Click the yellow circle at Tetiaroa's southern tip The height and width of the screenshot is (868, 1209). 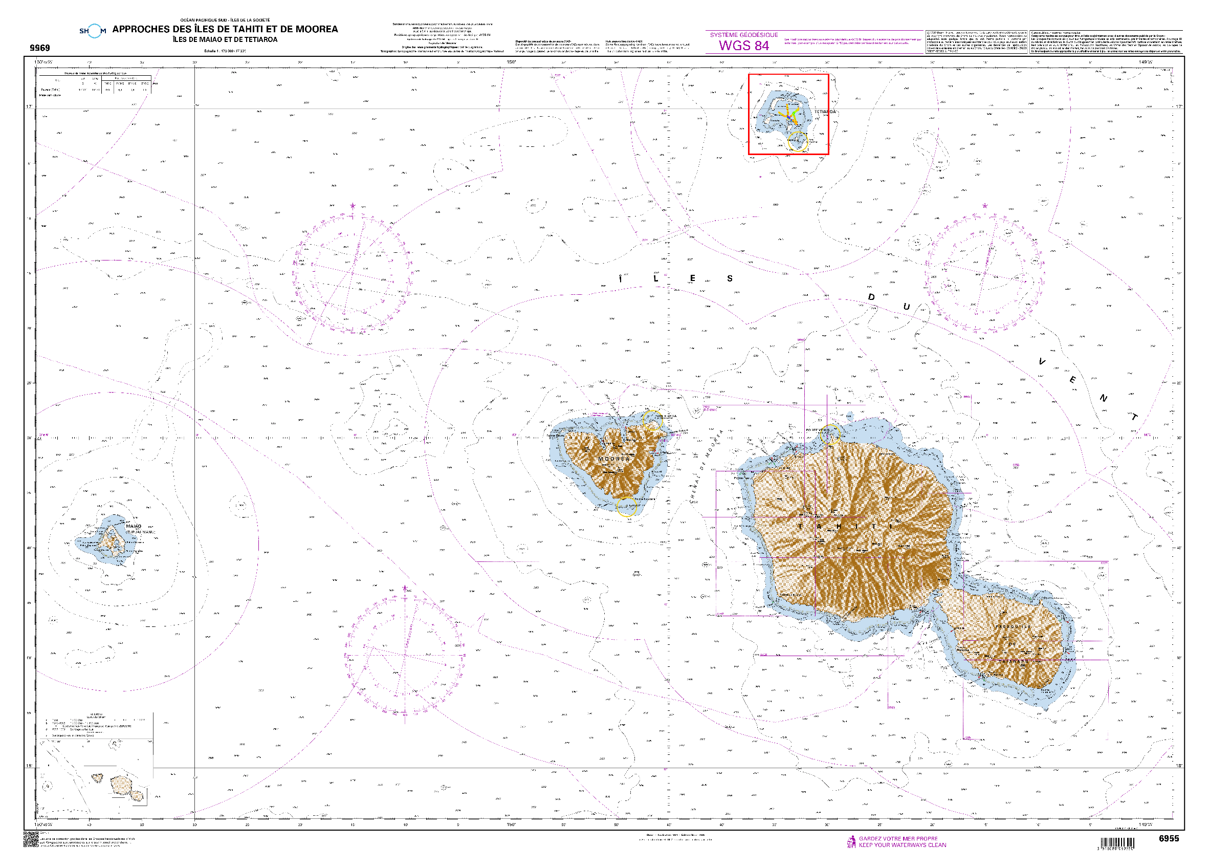click(x=798, y=141)
